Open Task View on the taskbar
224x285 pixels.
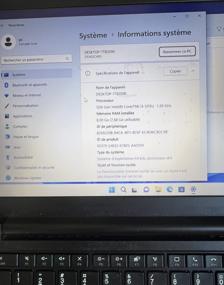coord(134,190)
